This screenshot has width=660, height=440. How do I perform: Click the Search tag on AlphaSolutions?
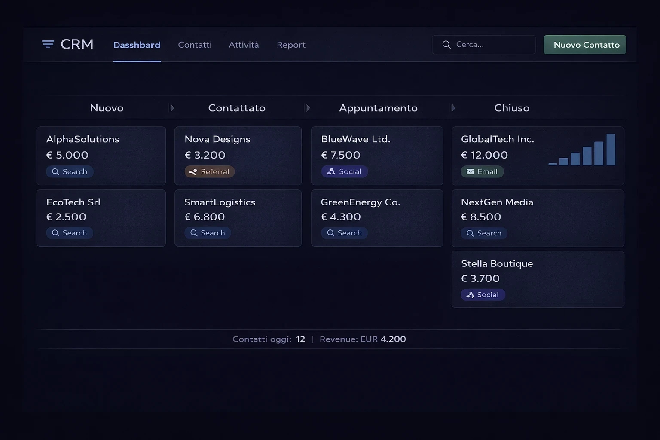pos(70,172)
